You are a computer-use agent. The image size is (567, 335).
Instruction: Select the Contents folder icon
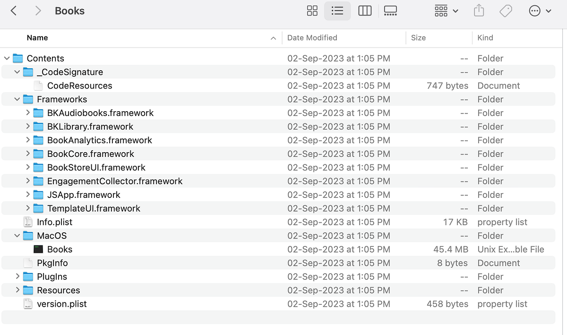tap(18, 58)
